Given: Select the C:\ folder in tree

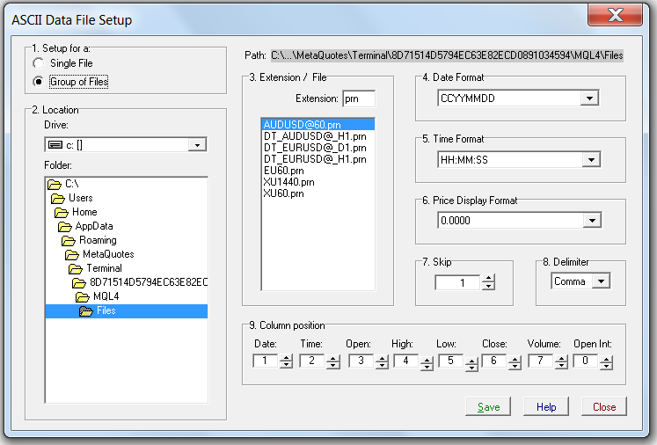Looking at the screenshot, I should (63, 184).
